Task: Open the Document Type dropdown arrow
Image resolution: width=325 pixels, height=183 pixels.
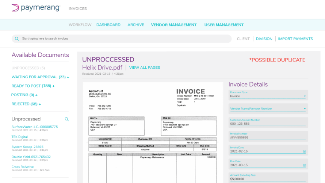Action: 305,96
